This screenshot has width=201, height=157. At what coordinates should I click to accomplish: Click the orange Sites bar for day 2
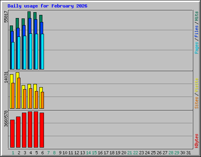click(x=19, y=93)
